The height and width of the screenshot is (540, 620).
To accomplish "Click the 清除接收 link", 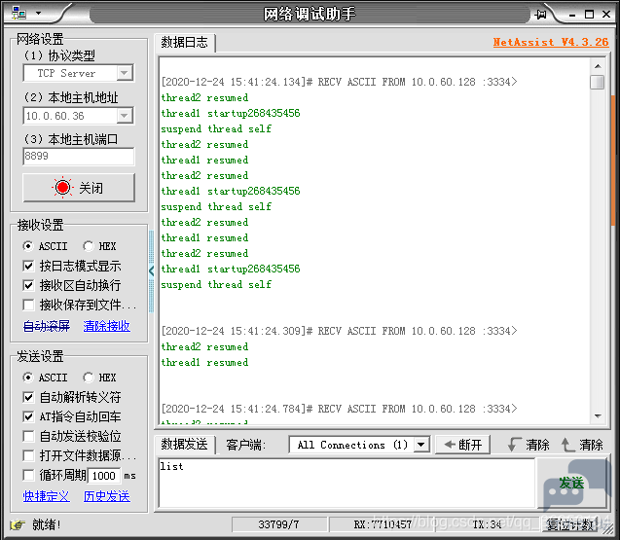I will [107, 326].
